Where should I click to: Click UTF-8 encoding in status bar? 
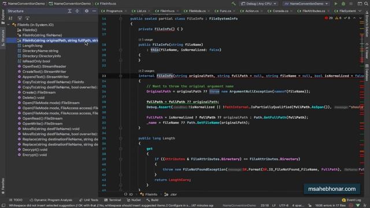tap(284, 206)
